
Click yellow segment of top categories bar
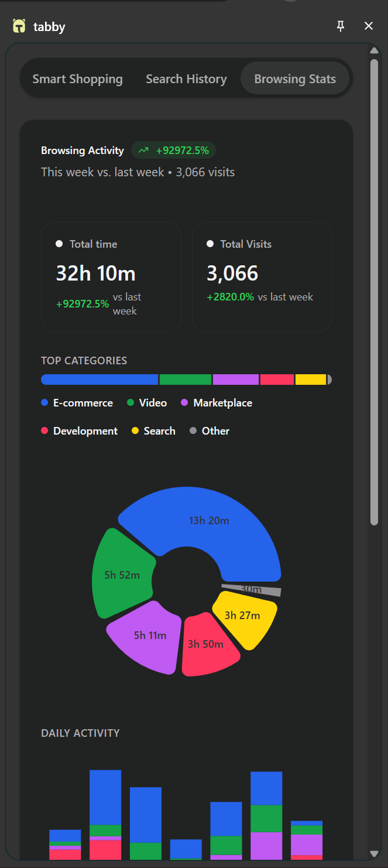(311, 380)
